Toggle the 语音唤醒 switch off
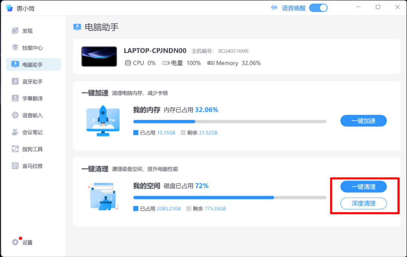The image size is (407, 257). click(318, 8)
